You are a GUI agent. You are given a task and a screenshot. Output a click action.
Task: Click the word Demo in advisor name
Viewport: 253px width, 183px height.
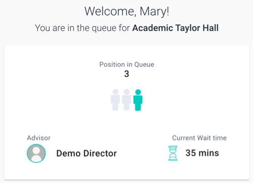(68, 153)
